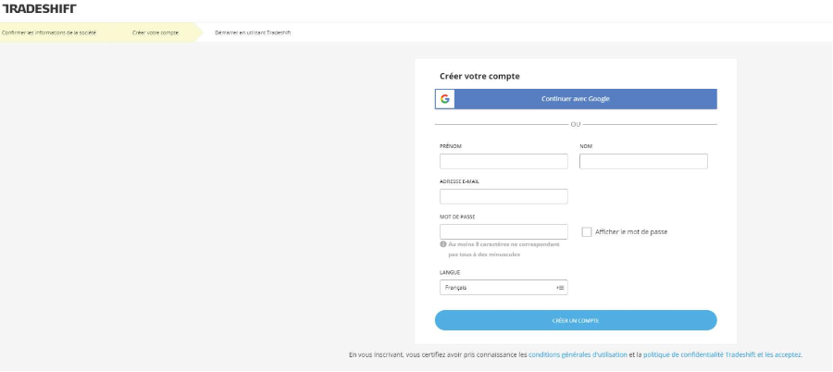Click the password hint info icon
Screen dimensions: 833x372
pos(443,244)
